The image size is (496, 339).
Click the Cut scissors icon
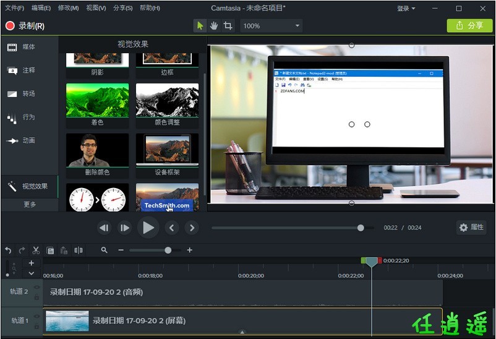(x=36, y=251)
